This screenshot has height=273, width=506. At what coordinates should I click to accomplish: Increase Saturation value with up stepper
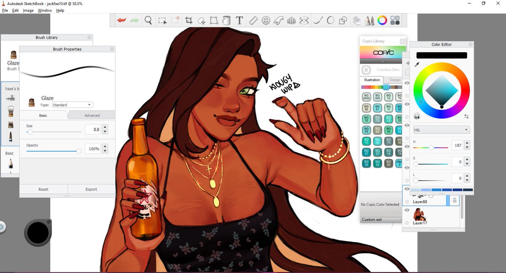pyautogui.click(x=467, y=159)
